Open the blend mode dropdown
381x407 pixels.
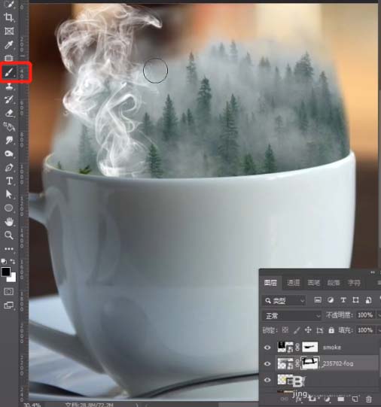pyautogui.click(x=292, y=316)
